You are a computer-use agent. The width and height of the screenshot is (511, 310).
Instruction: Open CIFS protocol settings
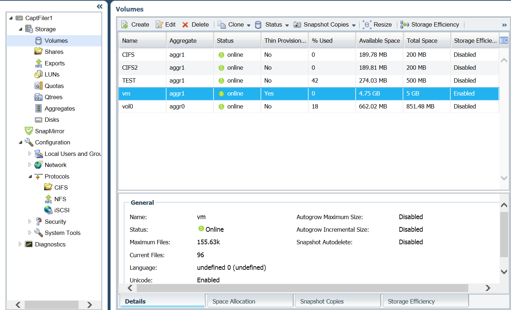(61, 188)
